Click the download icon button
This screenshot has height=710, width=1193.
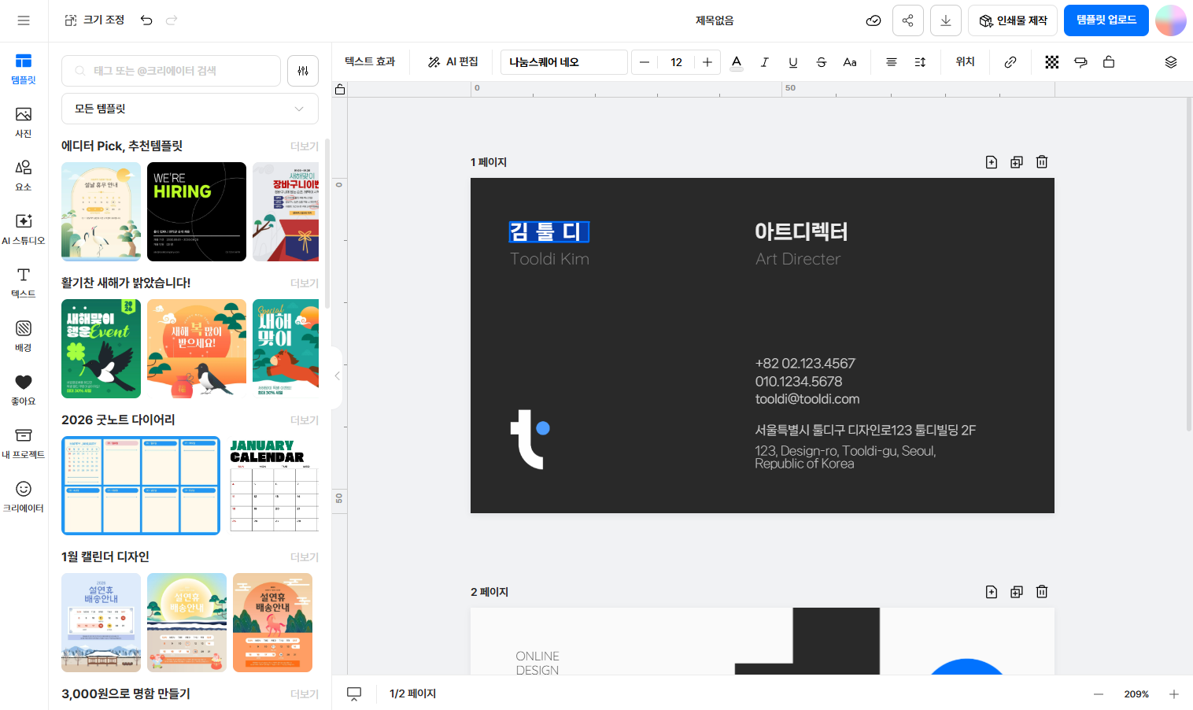tap(945, 20)
